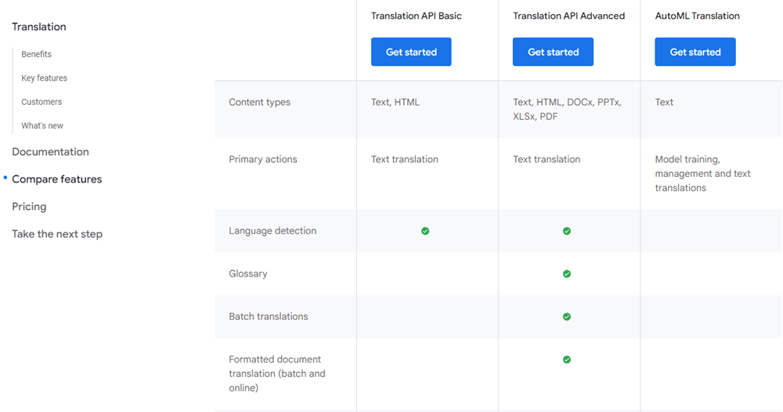Click the AutoML Translation column heading

tap(697, 16)
